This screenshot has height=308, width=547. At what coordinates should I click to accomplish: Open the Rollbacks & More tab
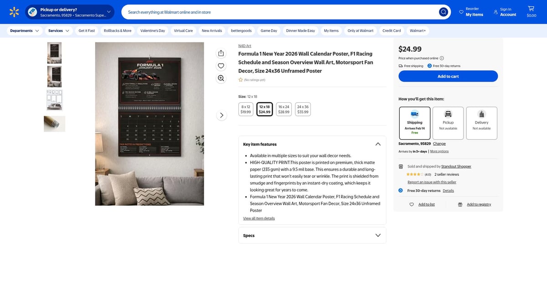(x=117, y=31)
